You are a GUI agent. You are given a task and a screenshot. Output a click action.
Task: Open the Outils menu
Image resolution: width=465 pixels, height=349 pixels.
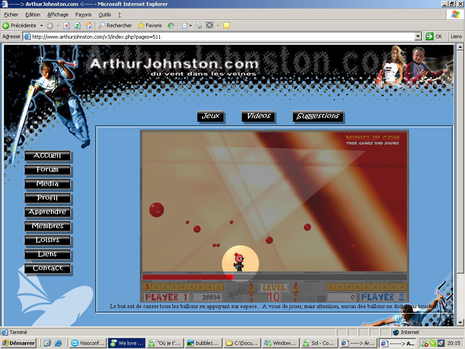[104, 15]
